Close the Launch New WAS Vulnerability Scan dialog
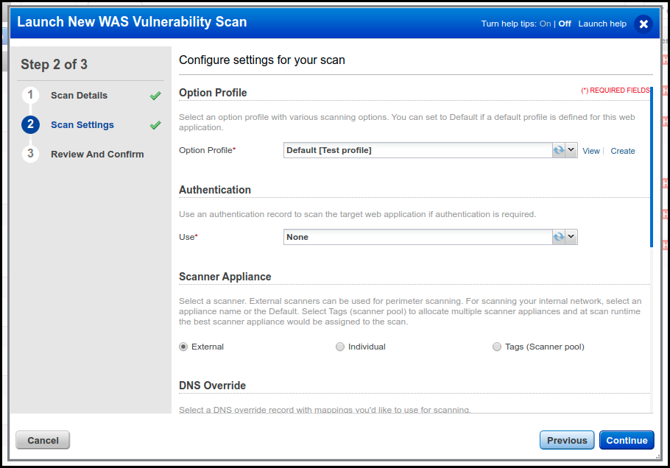670x468 pixels. (643, 23)
